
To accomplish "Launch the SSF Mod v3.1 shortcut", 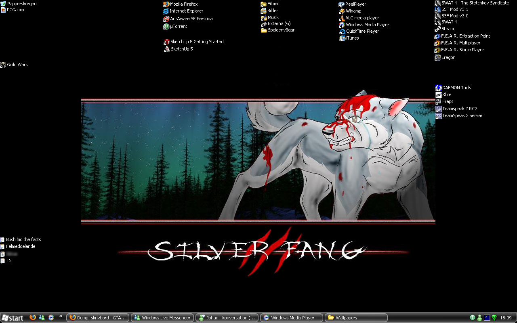I will [452, 9].
